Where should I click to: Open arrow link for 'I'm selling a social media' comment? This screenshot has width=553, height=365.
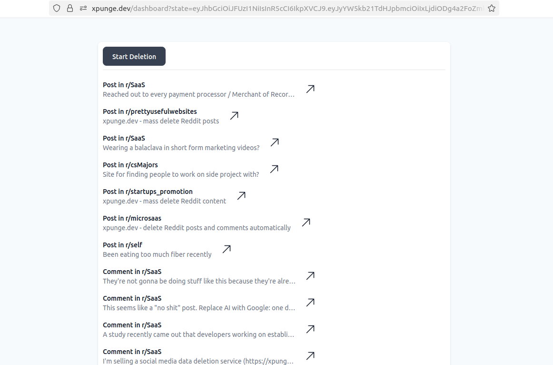point(310,356)
